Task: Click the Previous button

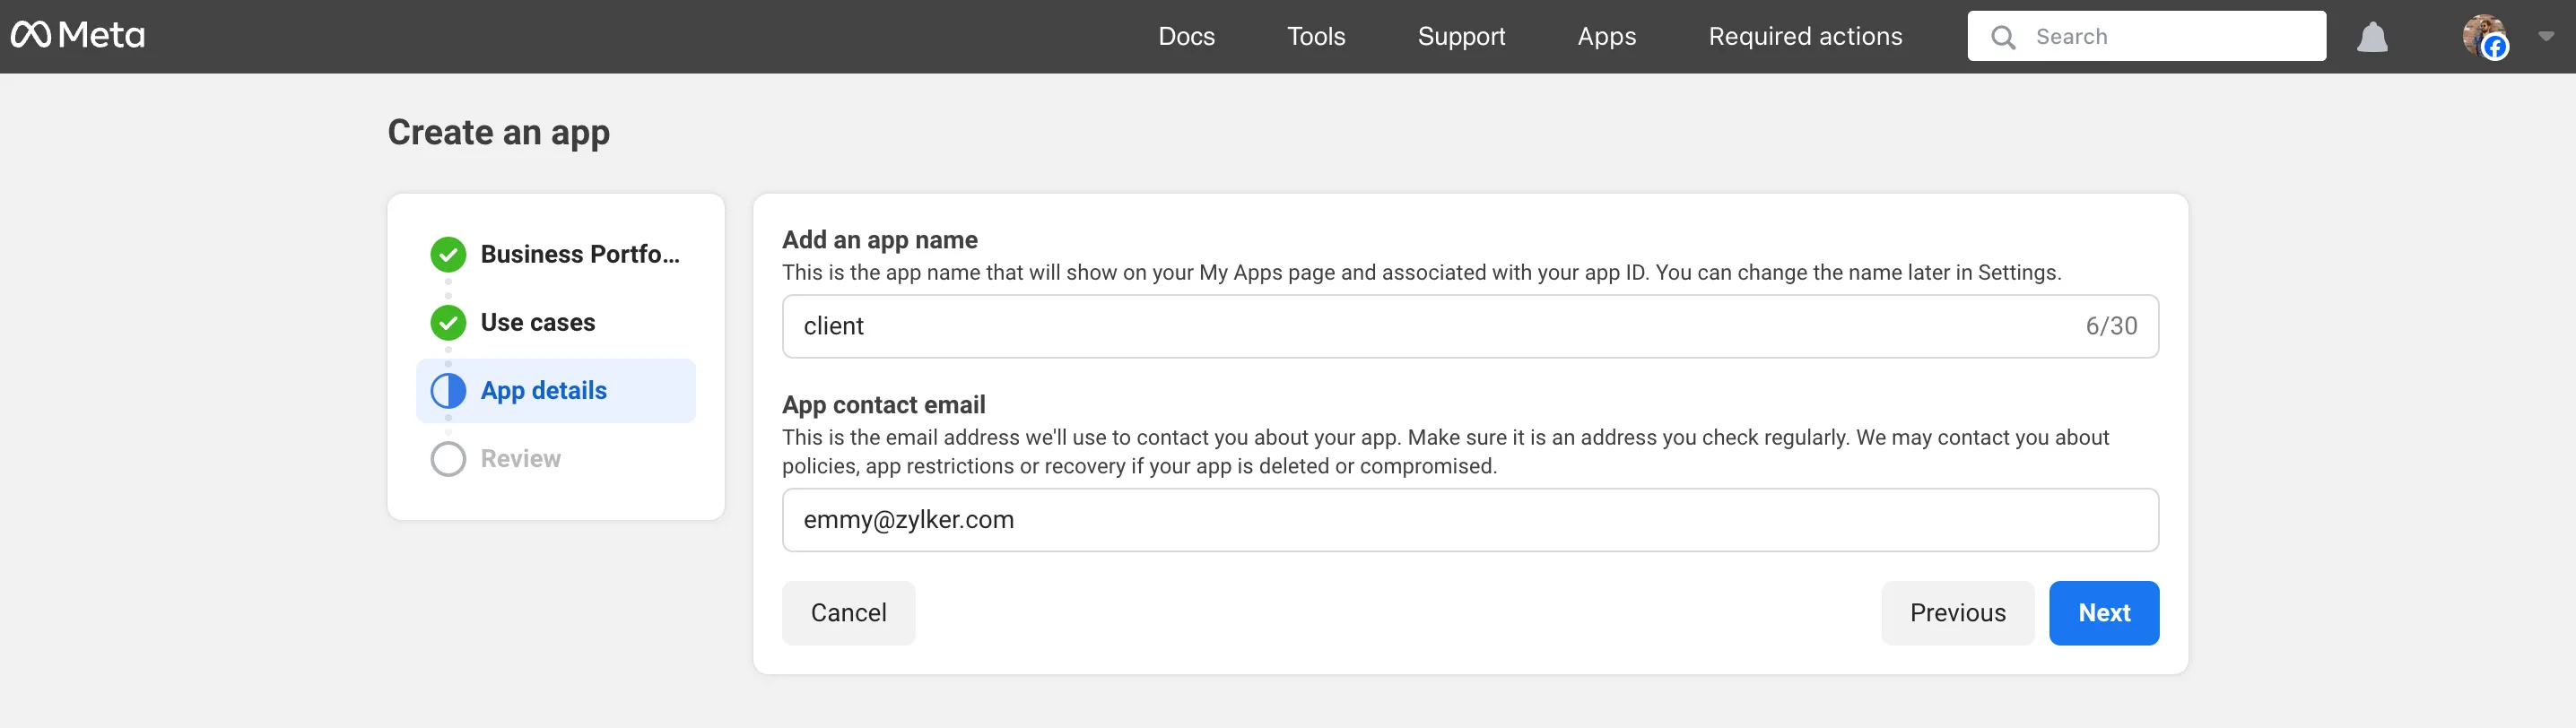Action: coord(1957,612)
